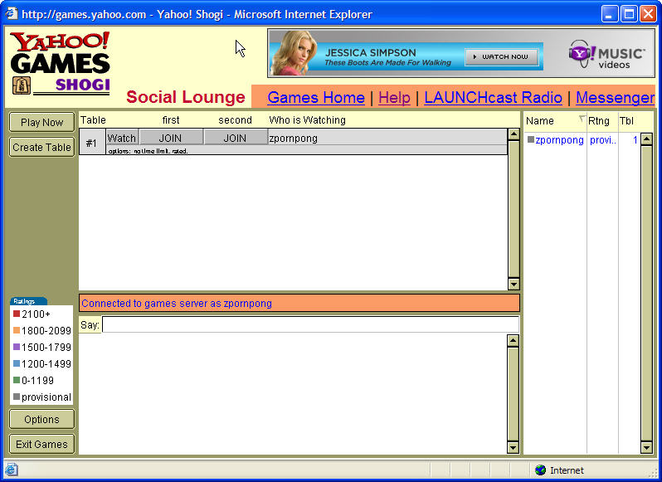
Task: Sort the player list by Tbl
Action: [626, 121]
